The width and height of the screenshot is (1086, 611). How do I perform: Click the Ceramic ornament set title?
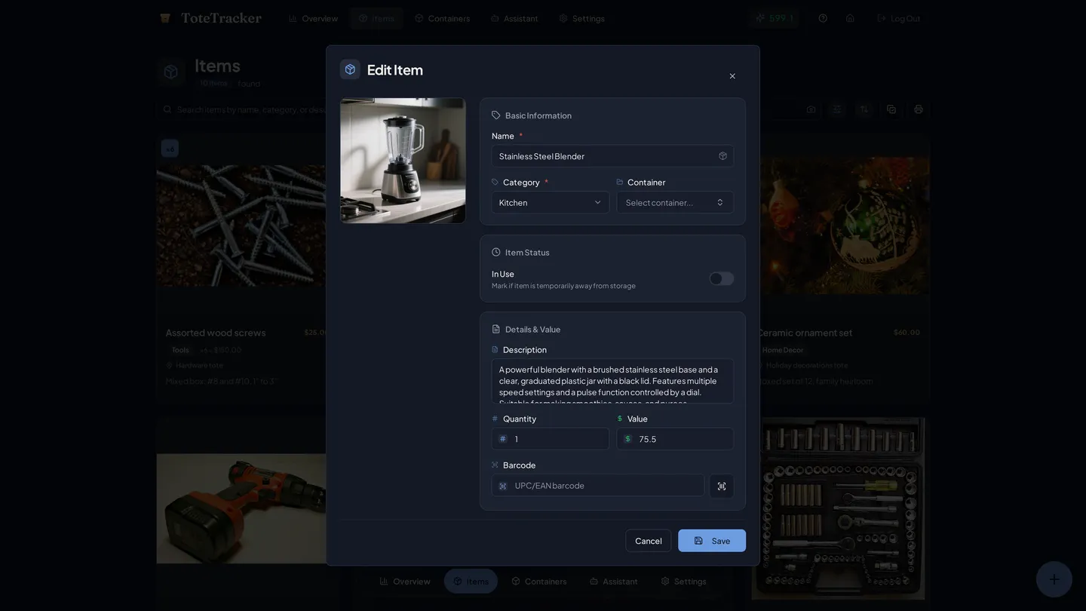point(804,333)
